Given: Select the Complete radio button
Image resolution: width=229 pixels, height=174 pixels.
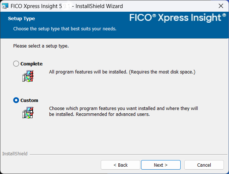Looking at the screenshot, I should [16, 64].
